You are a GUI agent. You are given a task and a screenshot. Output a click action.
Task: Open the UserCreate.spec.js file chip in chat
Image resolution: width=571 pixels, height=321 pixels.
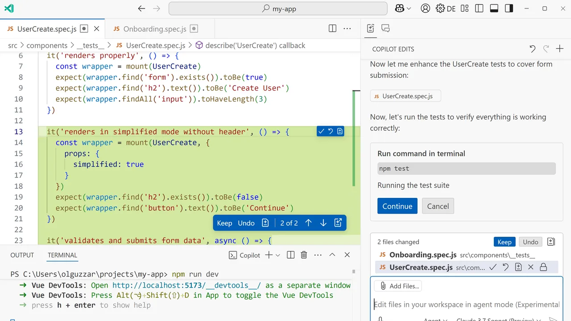pyautogui.click(x=405, y=96)
